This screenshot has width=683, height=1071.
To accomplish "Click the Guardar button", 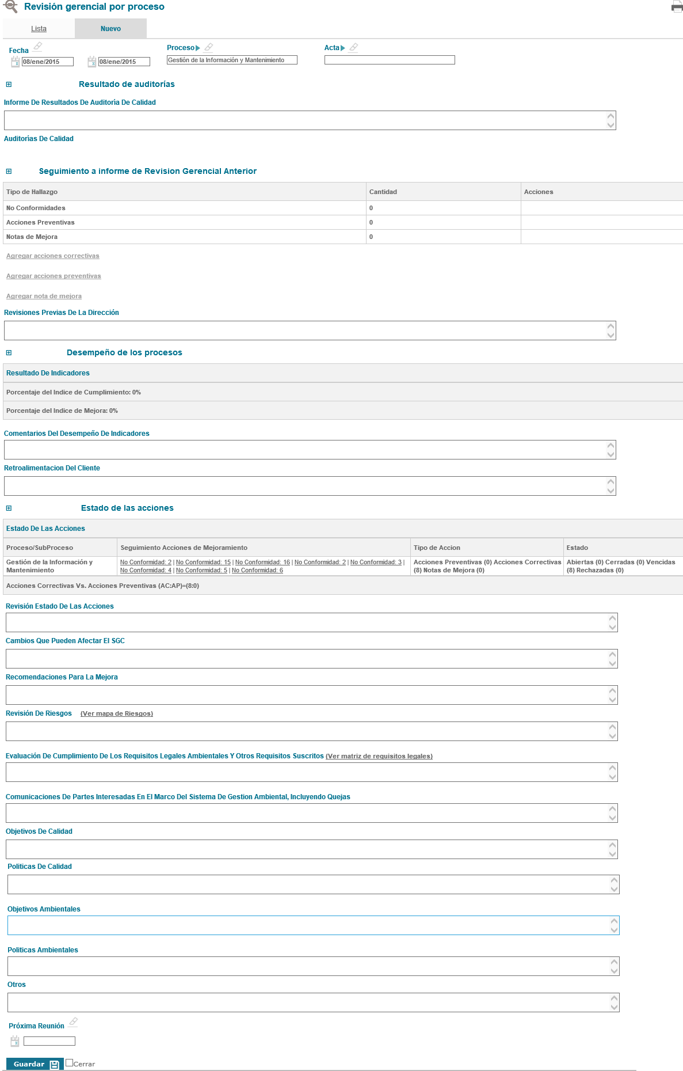I will coord(35,1064).
